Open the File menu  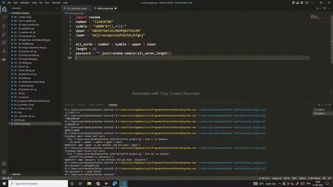(9, 3)
